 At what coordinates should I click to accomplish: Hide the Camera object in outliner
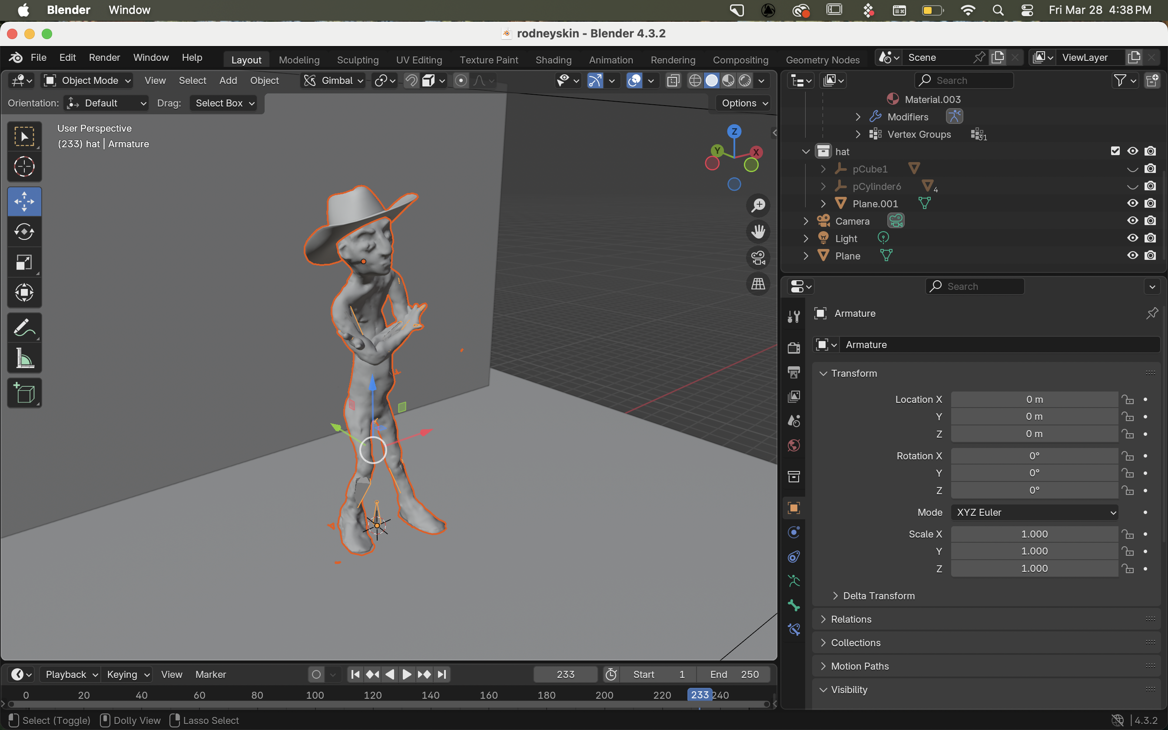tap(1132, 221)
